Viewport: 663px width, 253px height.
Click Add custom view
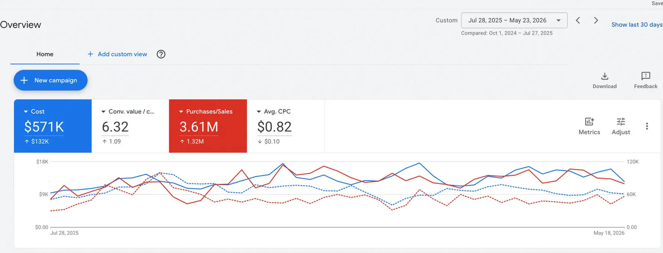click(122, 54)
